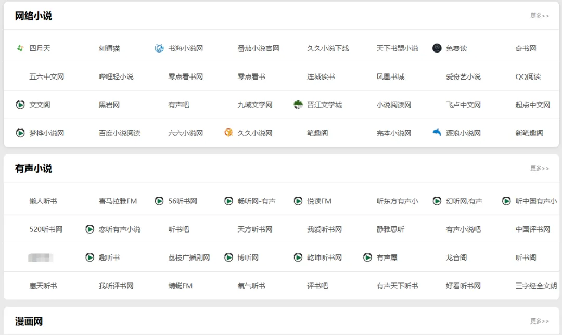Open the 龙音阁 link
Image resolution: width=562 pixels, height=335 pixels.
(x=456, y=257)
